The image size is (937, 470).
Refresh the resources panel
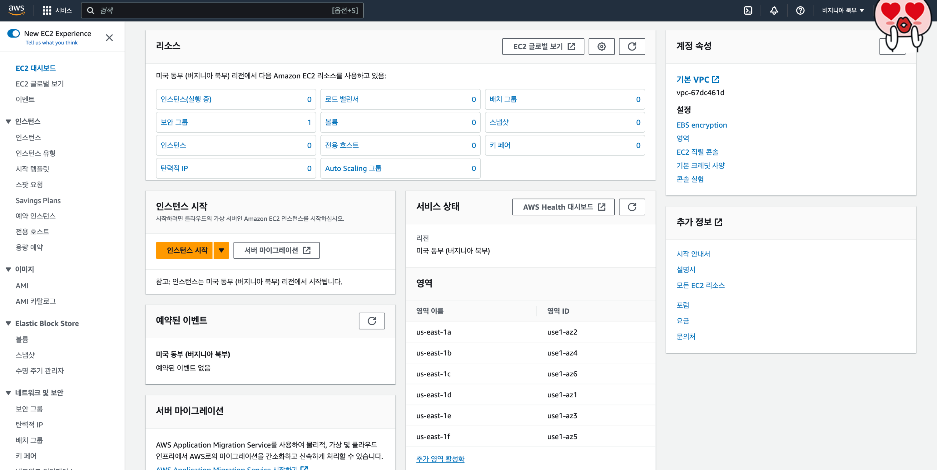tap(632, 47)
